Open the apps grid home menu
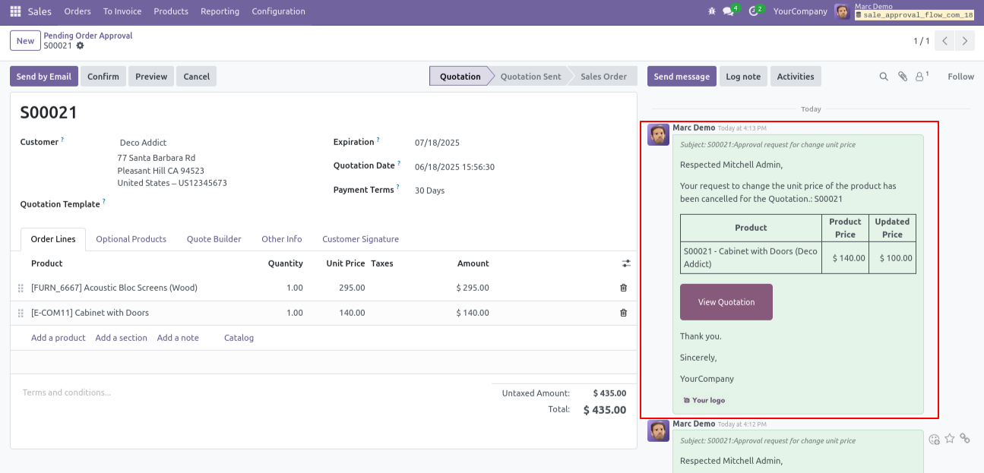The height and width of the screenshot is (473, 984). (x=15, y=11)
